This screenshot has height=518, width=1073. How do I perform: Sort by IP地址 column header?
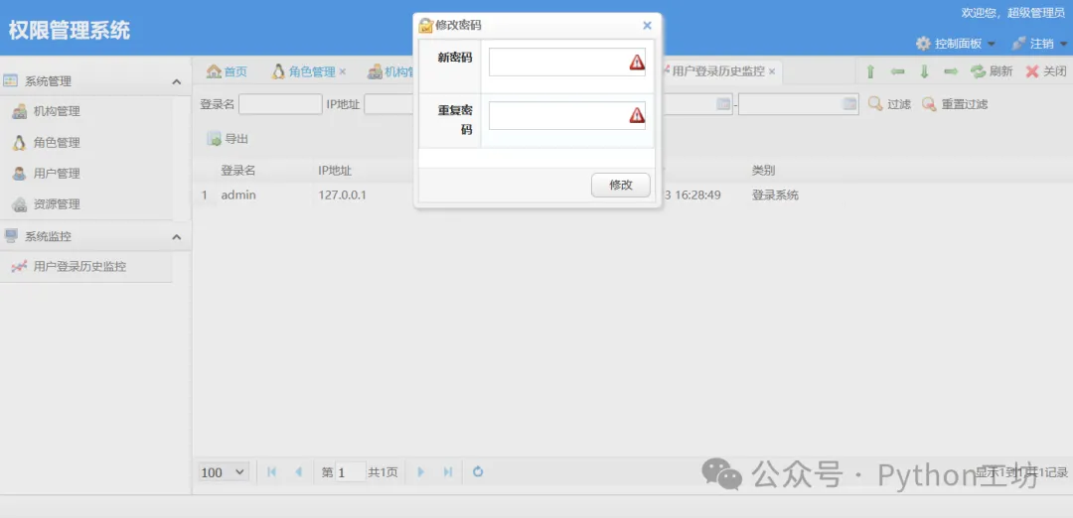pyautogui.click(x=335, y=170)
